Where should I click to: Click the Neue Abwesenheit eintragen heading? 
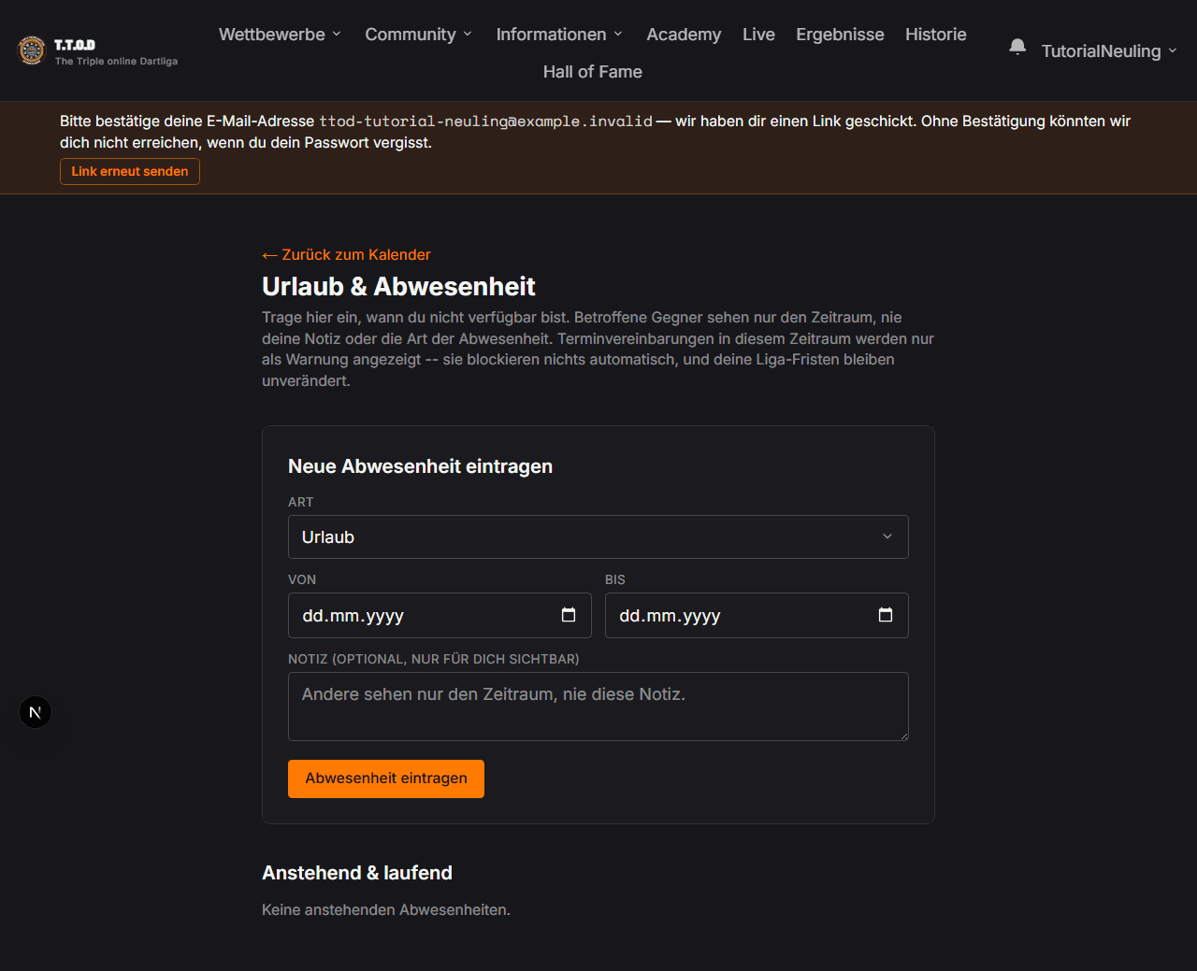point(420,466)
